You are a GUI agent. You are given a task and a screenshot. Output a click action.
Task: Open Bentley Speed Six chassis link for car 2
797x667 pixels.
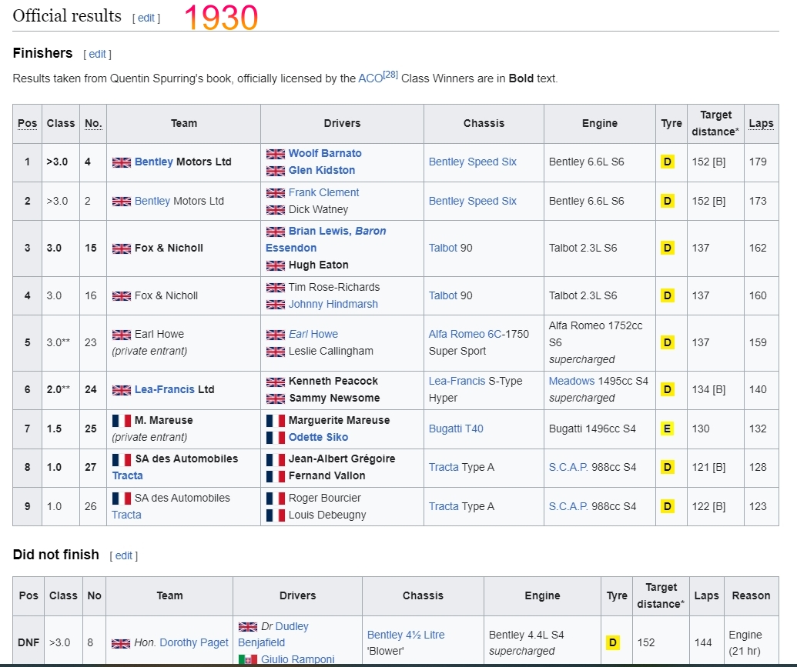[x=472, y=201]
